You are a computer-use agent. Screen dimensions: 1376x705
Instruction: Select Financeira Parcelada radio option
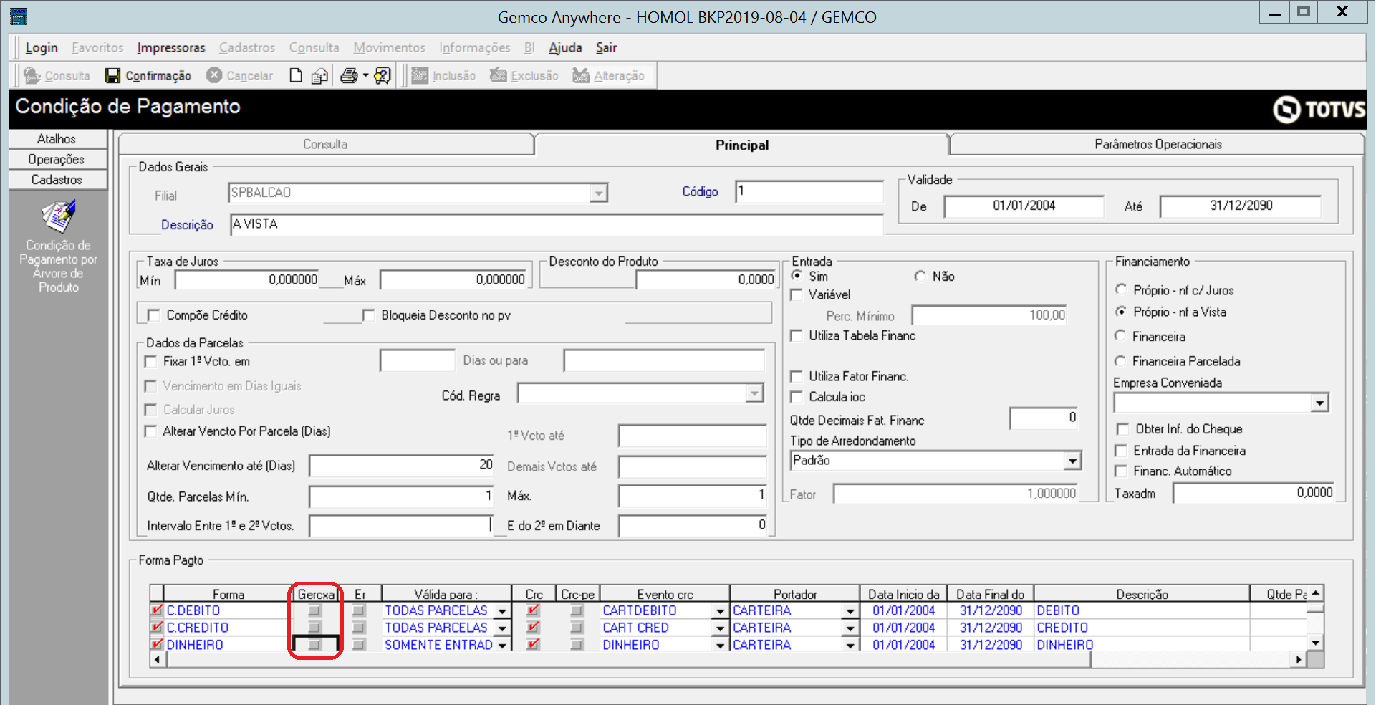pyautogui.click(x=1120, y=360)
